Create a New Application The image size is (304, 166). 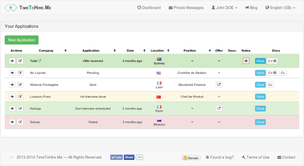click(x=22, y=40)
